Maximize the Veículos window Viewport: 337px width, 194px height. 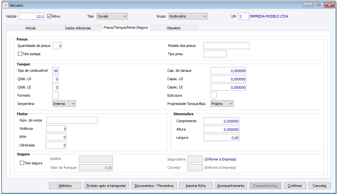318,5
